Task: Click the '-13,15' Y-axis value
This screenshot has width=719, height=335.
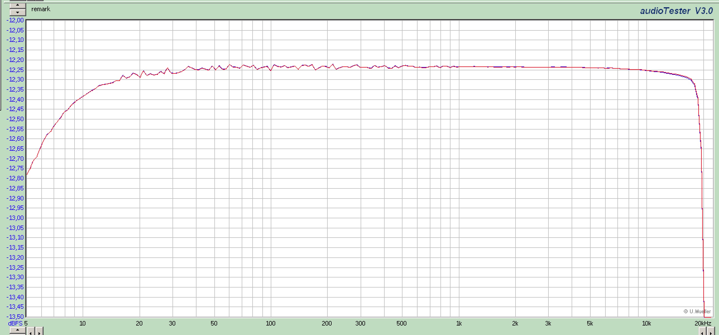Action: pyautogui.click(x=15, y=248)
